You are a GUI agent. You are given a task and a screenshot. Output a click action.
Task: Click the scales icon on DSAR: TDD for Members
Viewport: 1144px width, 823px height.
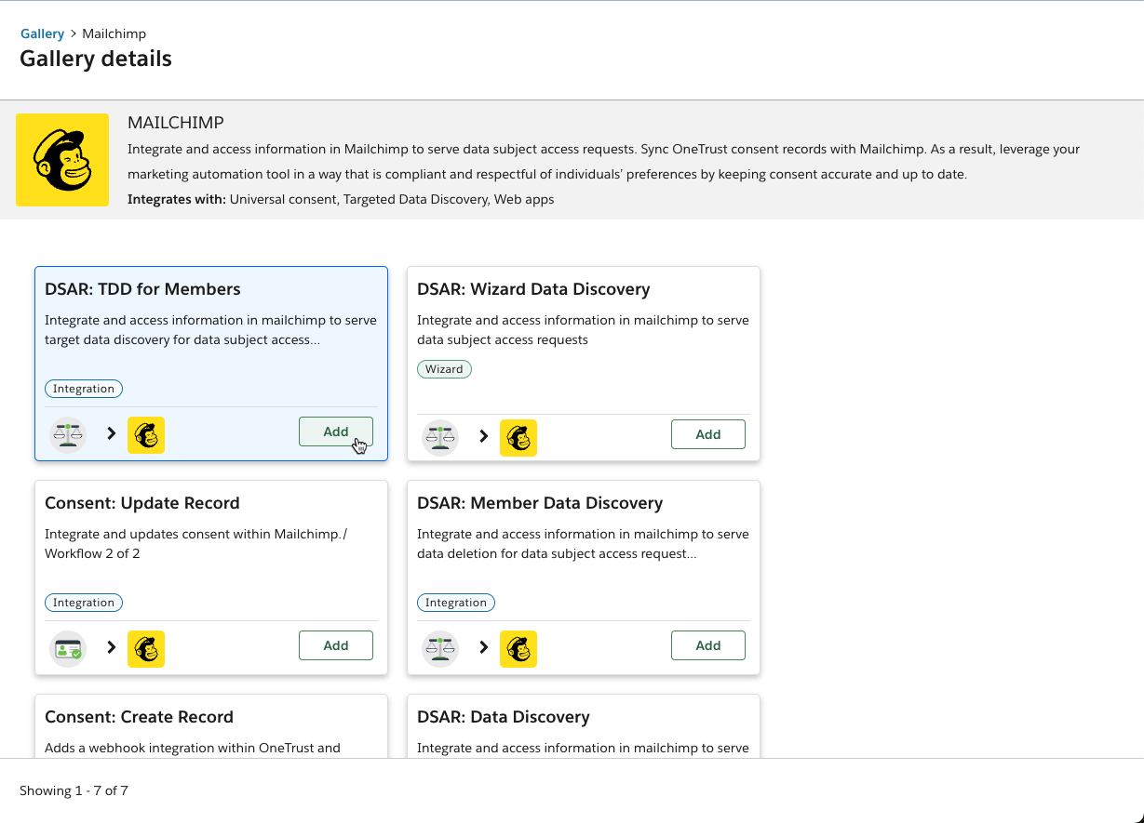67,433
